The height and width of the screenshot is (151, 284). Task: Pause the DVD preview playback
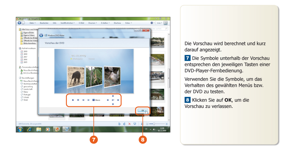pyautogui.click(x=78, y=100)
